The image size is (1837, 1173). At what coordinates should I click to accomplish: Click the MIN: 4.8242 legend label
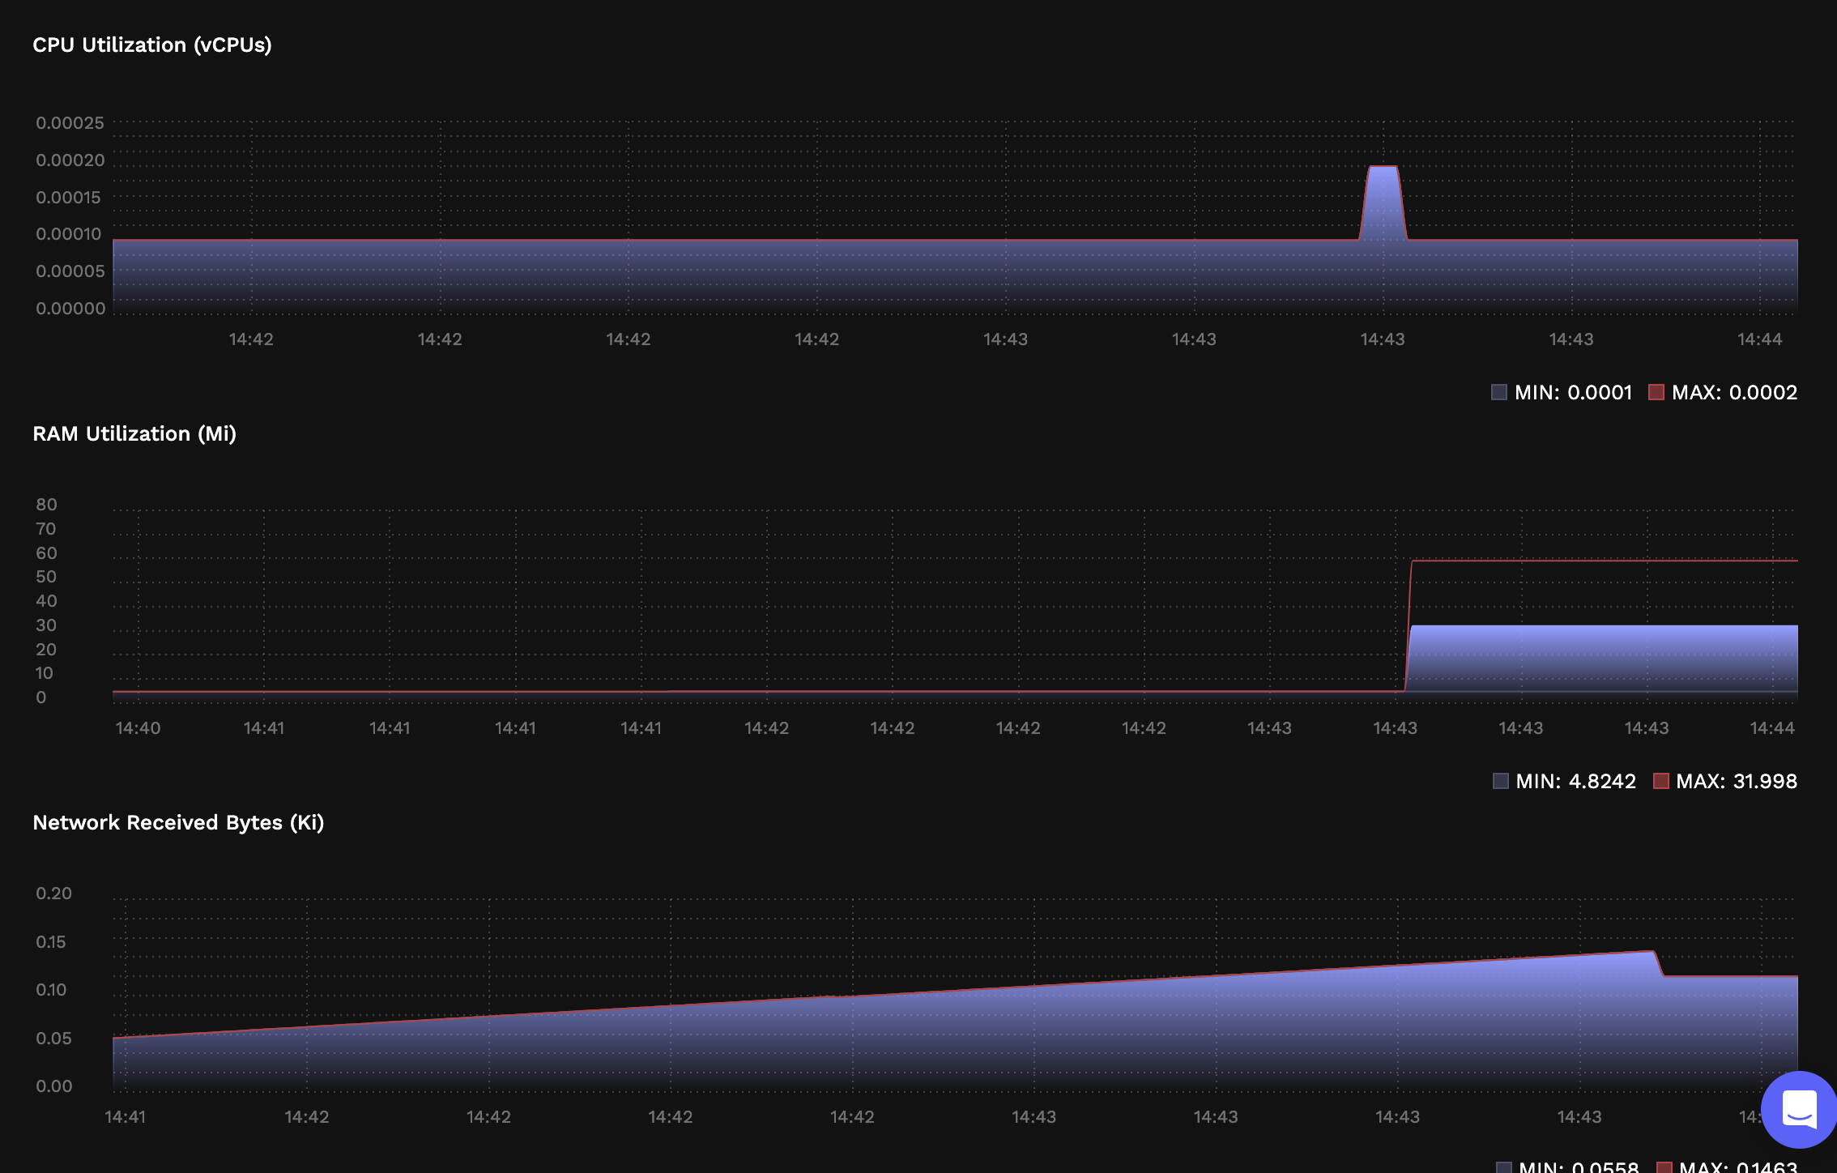[1575, 781]
